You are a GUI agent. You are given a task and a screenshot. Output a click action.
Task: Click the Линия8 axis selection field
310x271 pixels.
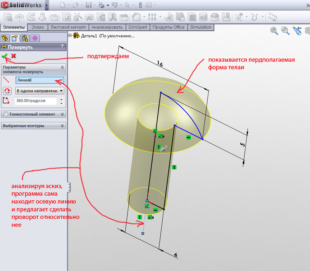coord(39,80)
